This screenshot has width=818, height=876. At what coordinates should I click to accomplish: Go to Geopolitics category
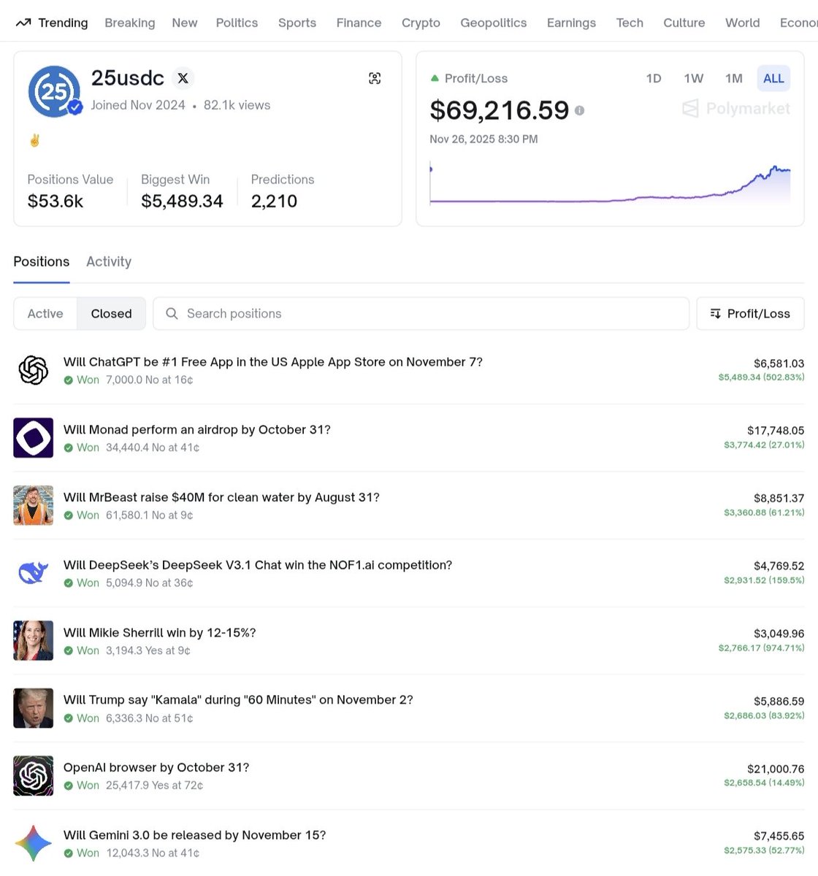point(494,23)
